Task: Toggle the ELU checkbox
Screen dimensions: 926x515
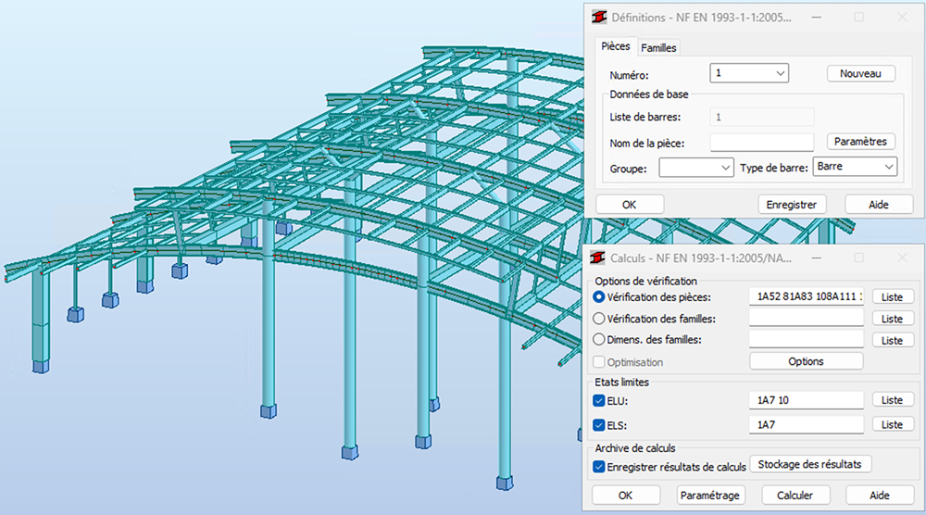Action: click(599, 400)
